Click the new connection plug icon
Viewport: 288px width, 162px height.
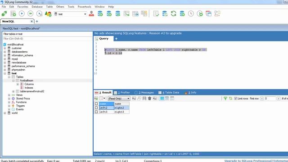[x=4, y=14]
